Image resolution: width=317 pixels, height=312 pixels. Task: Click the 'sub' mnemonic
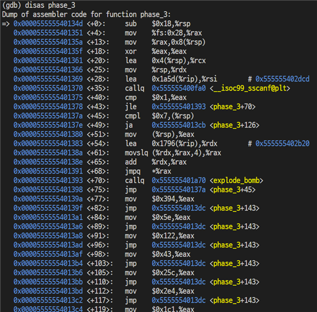(131, 24)
